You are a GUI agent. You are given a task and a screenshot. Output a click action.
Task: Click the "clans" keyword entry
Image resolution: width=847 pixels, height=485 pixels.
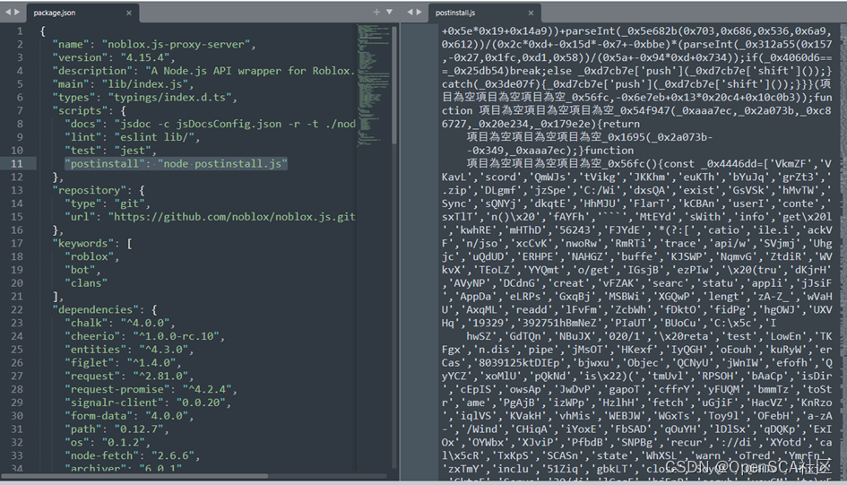click(86, 283)
